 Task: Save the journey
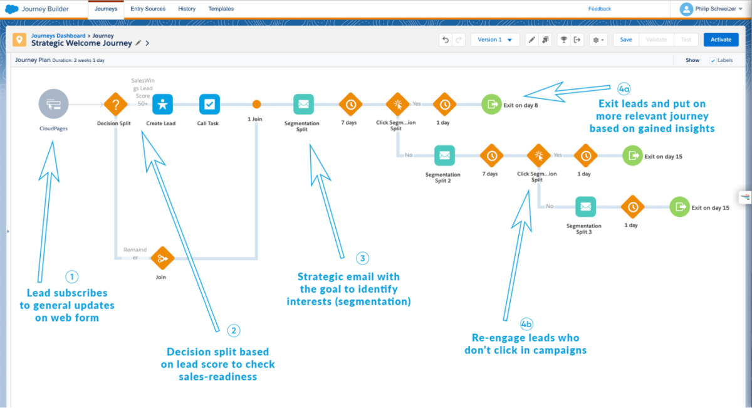coord(626,39)
